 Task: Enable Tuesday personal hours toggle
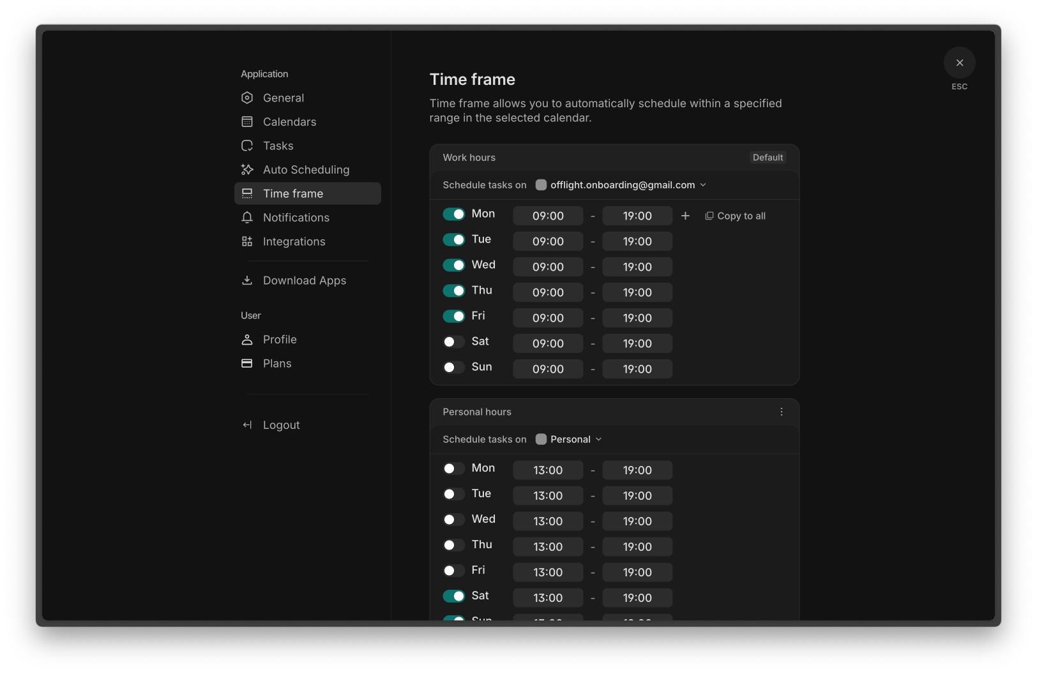coord(454,494)
